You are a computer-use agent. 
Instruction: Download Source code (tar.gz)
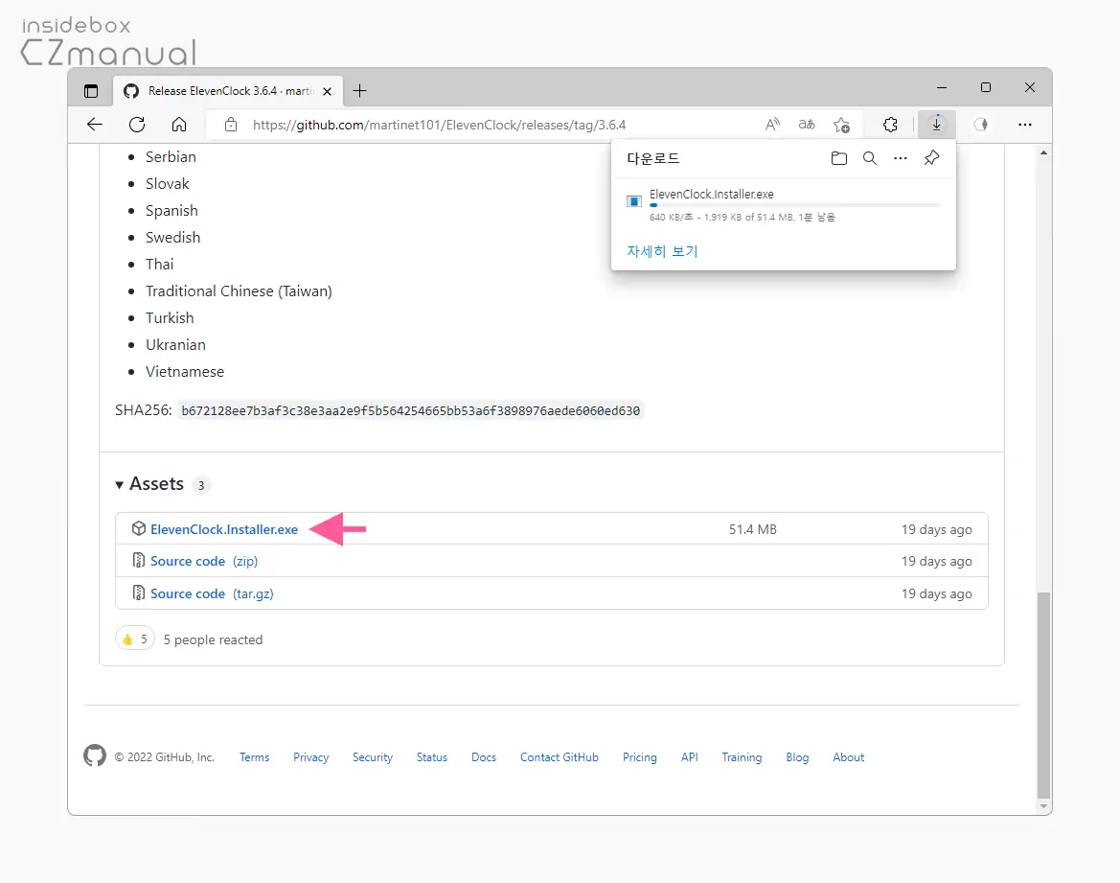click(212, 593)
